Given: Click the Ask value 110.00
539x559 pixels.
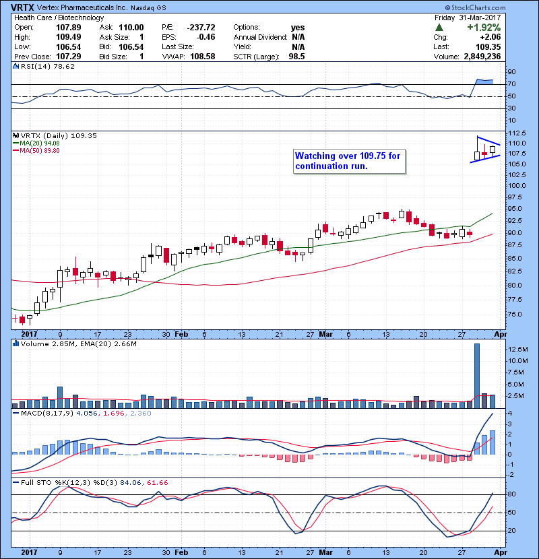Looking at the screenshot, I should (x=131, y=28).
